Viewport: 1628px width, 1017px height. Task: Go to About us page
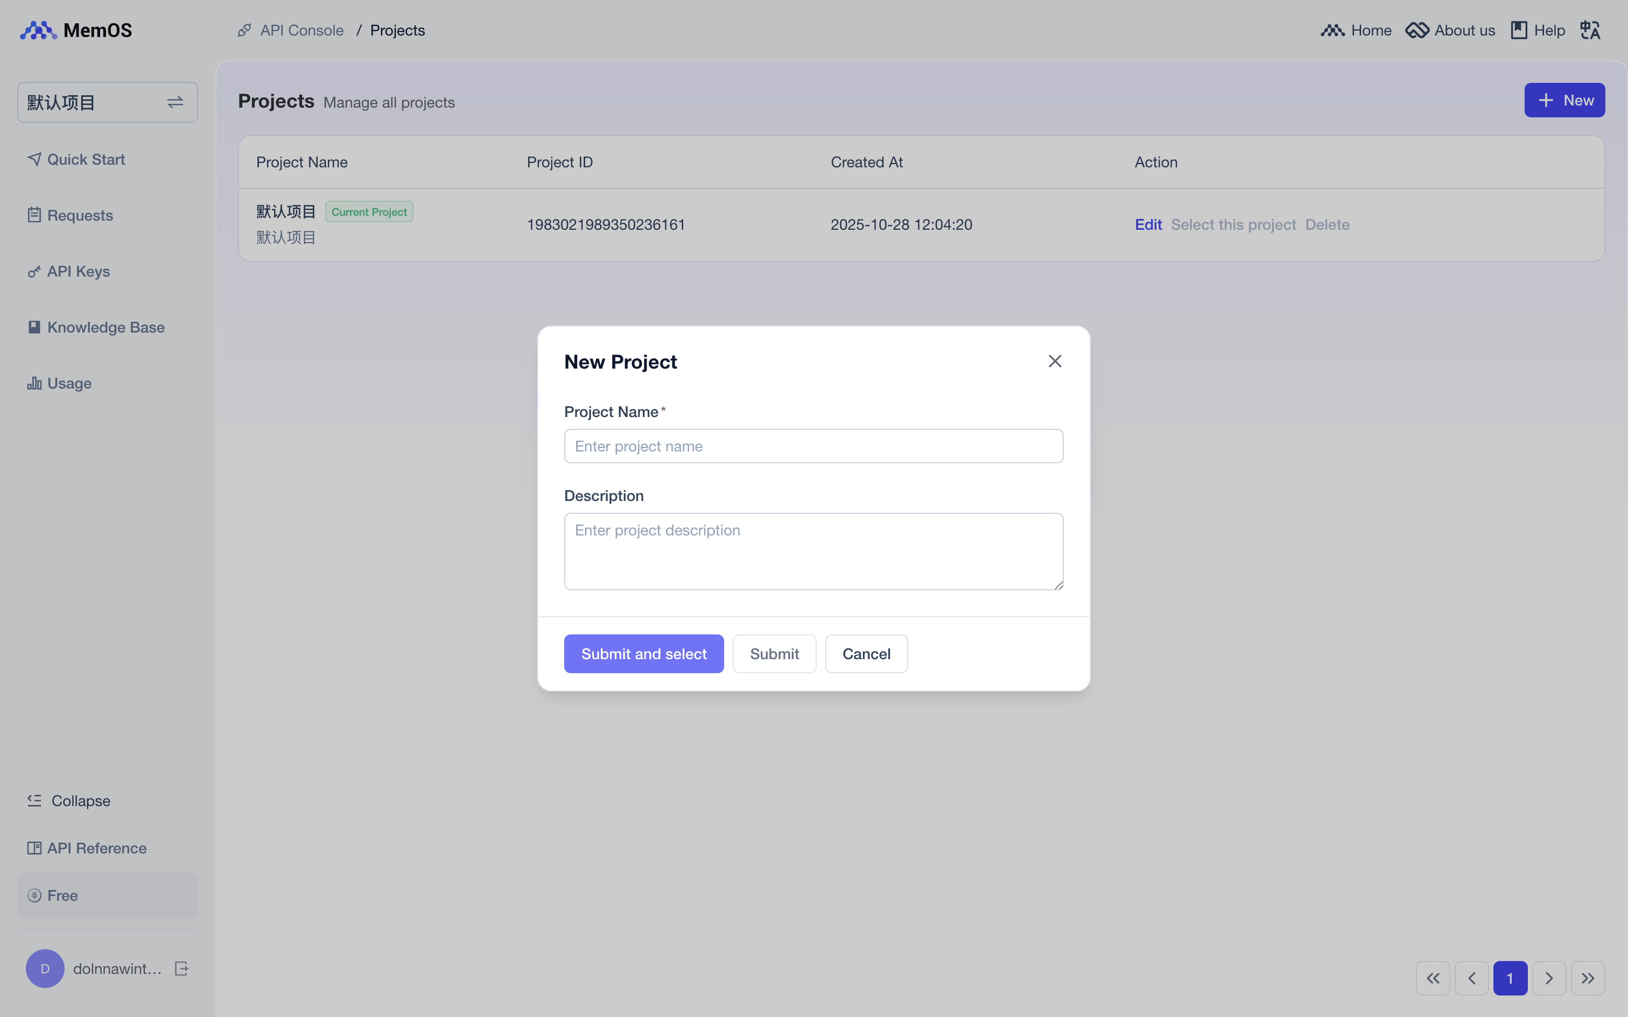tap(1450, 30)
